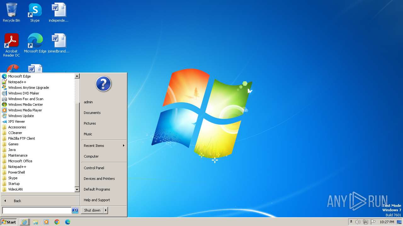The height and width of the screenshot is (226, 403).
Task: Launch XPS Viewer
Action: pos(38,121)
